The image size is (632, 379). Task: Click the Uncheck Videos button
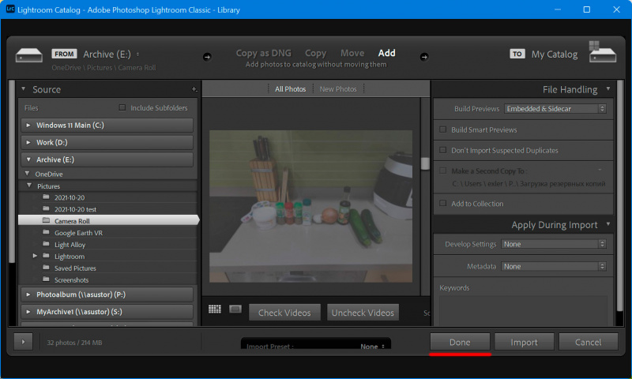tap(363, 313)
